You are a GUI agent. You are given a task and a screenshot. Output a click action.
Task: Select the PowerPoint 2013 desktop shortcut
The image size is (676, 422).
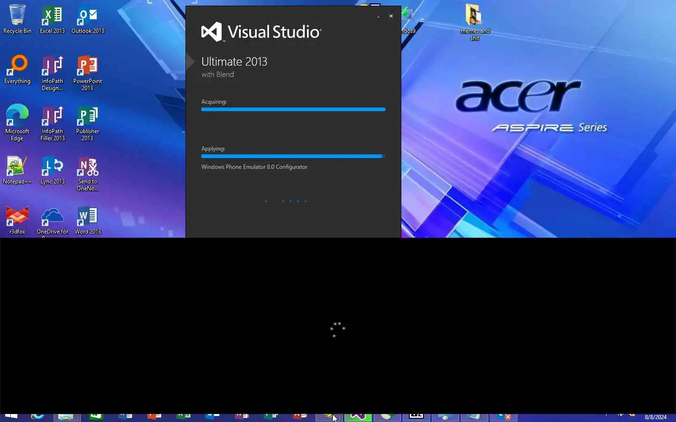87,73
